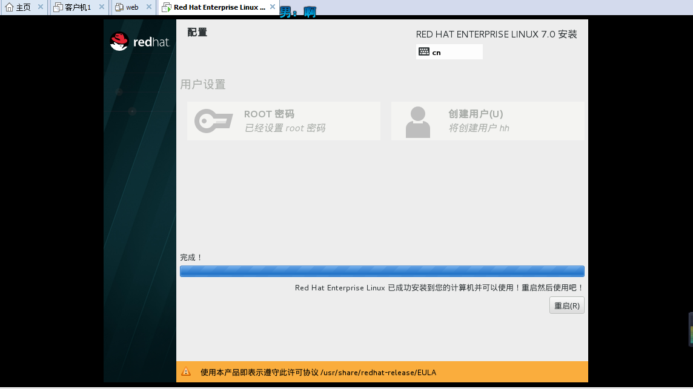Click the VM icon on web tab
The height and width of the screenshot is (389, 693).
[x=119, y=7]
